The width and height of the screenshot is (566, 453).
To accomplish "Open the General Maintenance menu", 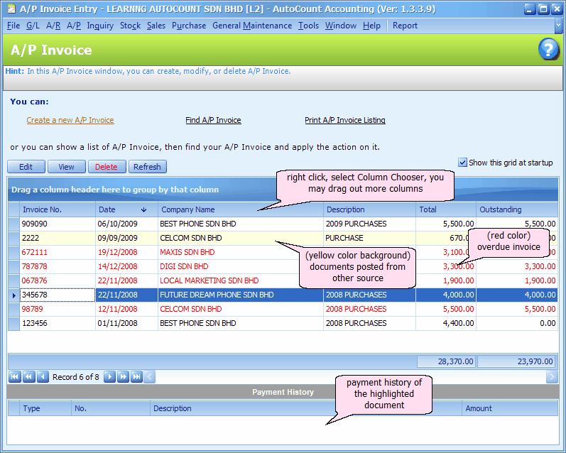I will [x=252, y=26].
